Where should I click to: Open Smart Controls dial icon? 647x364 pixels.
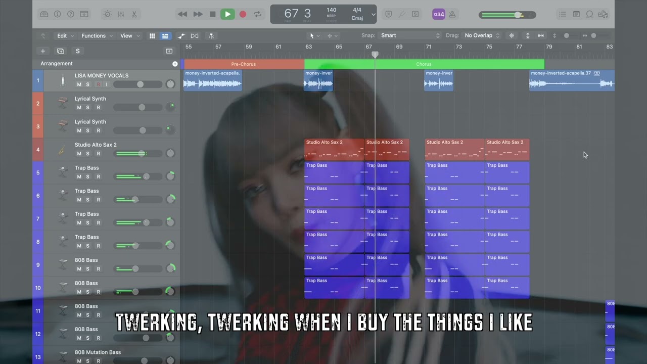coord(107,14)
